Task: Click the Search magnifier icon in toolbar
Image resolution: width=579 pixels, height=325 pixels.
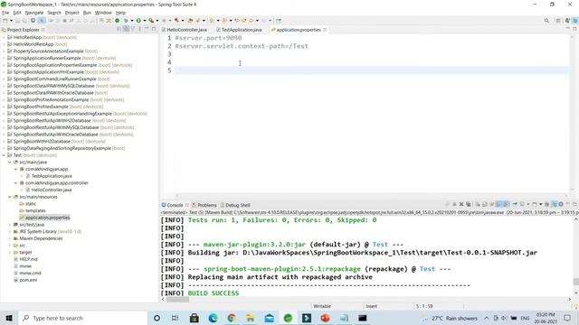Action: click(x=546, y=21)
